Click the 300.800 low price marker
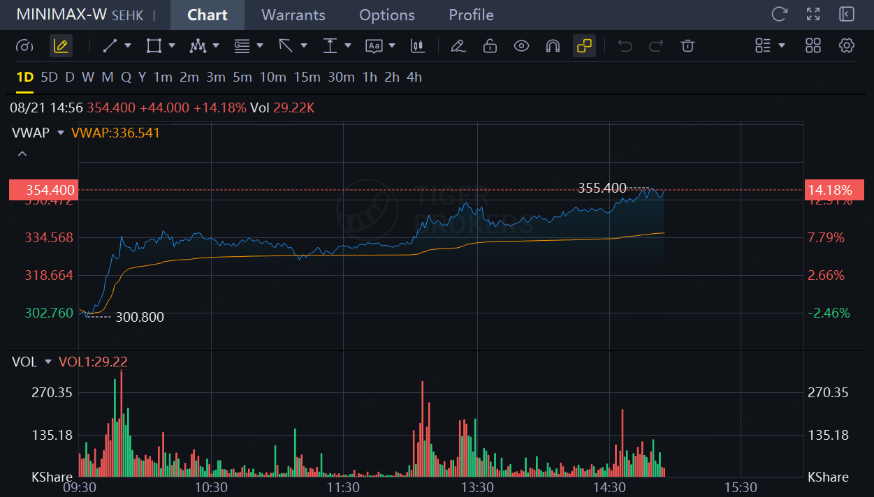Viewport: 874px width, 497px height. pyautogui.click(x=140, y=318)
